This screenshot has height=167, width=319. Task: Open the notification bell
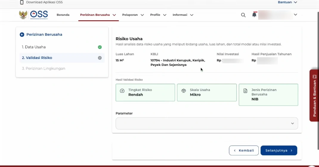point(254,15)
